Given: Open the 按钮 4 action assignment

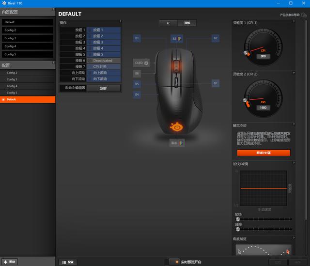Looking at the screenshot, I should click(104, 48).
